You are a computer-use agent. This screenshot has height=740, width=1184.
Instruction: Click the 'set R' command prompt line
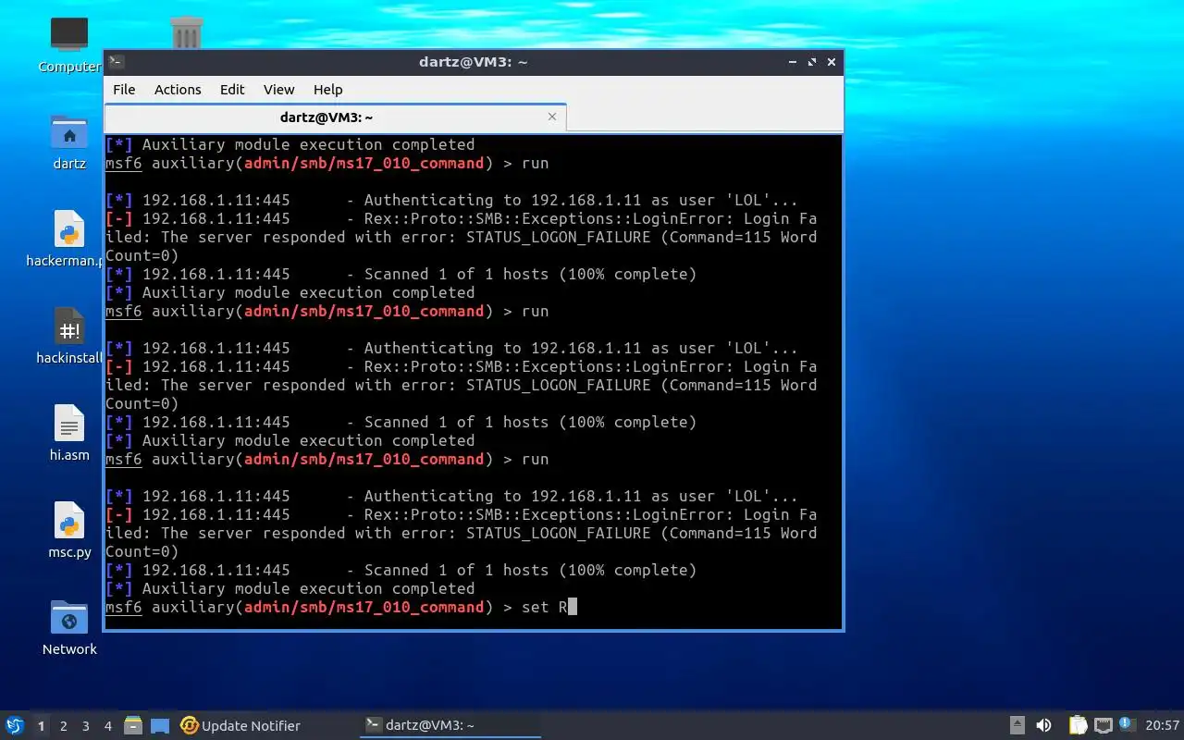(341, 607)
